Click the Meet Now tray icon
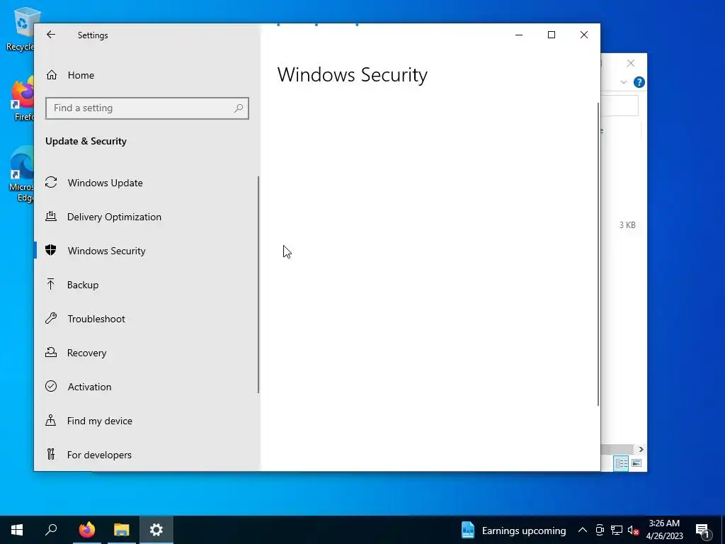725x544 pixels. 600,530
